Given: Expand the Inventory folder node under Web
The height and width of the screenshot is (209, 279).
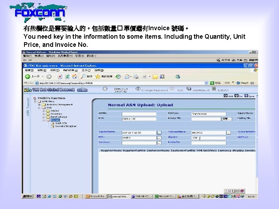Looking at the screenshot, I should point(43,114).
